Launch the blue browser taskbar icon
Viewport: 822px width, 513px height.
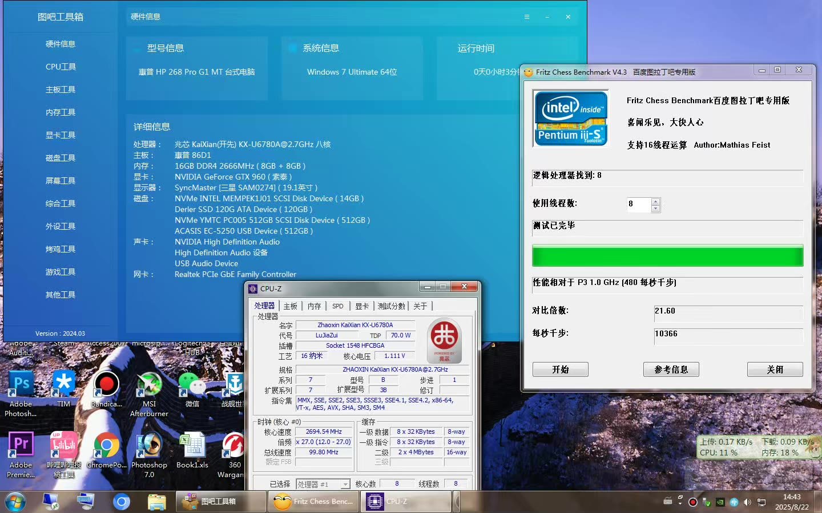(x=121, y=502)
